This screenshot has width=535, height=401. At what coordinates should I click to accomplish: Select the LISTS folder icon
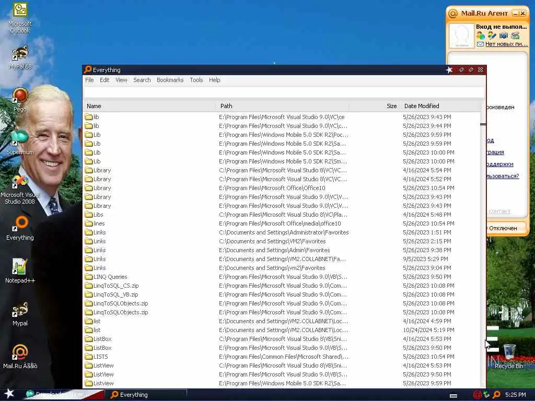point(89,357)
